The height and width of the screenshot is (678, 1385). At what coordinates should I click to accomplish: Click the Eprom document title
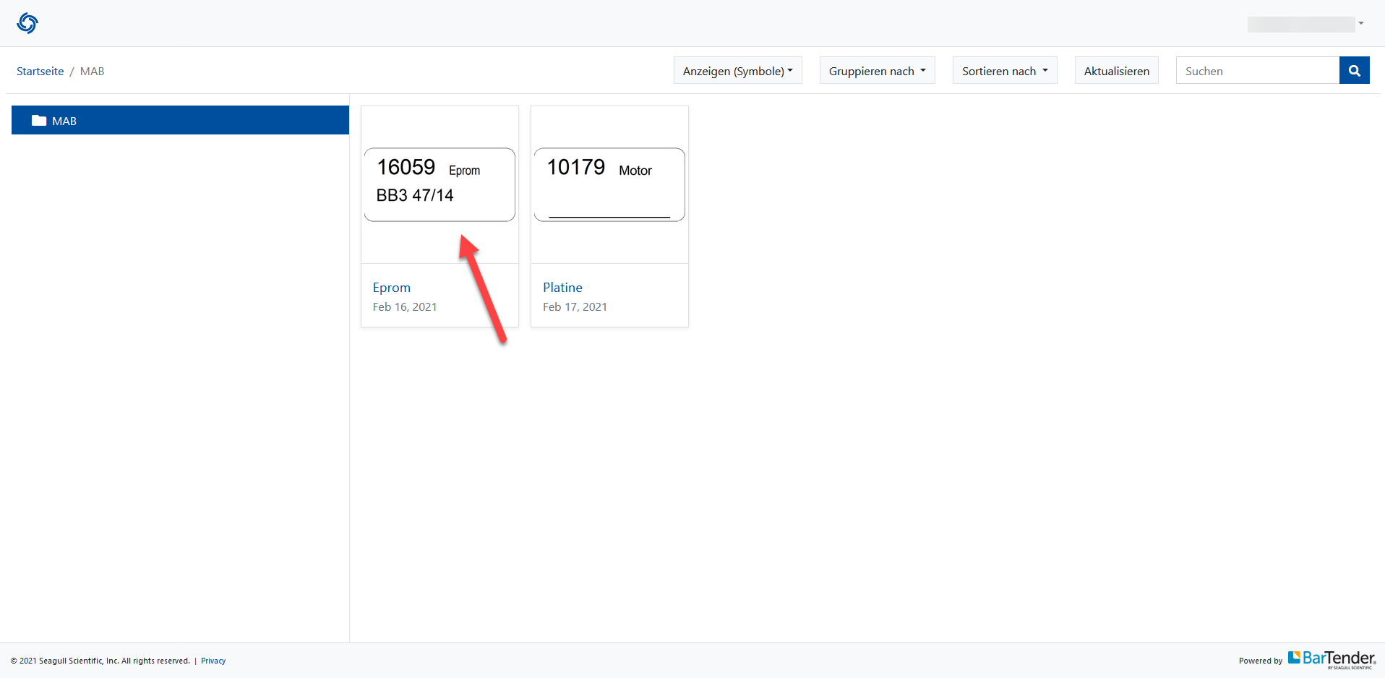click(x=391, y=288)
